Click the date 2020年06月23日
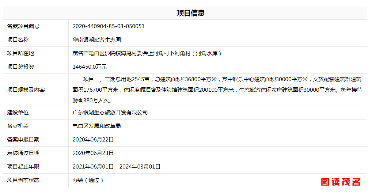The image size is (372, 193). click(93, 153)
